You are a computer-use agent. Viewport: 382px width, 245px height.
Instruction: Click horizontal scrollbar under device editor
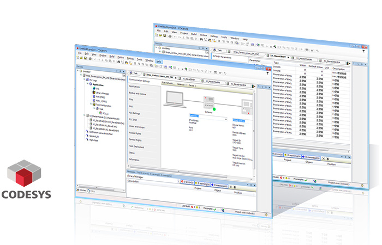pos(178,171)
